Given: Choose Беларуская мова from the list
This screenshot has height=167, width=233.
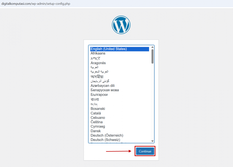Looking at the screenshot, I should click(x=120, y=90).
